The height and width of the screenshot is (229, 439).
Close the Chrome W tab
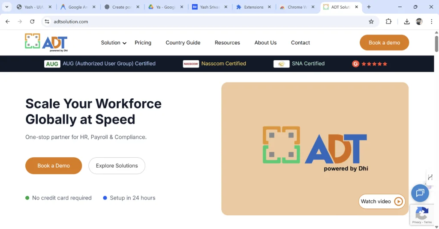click(x=313, y=7)
